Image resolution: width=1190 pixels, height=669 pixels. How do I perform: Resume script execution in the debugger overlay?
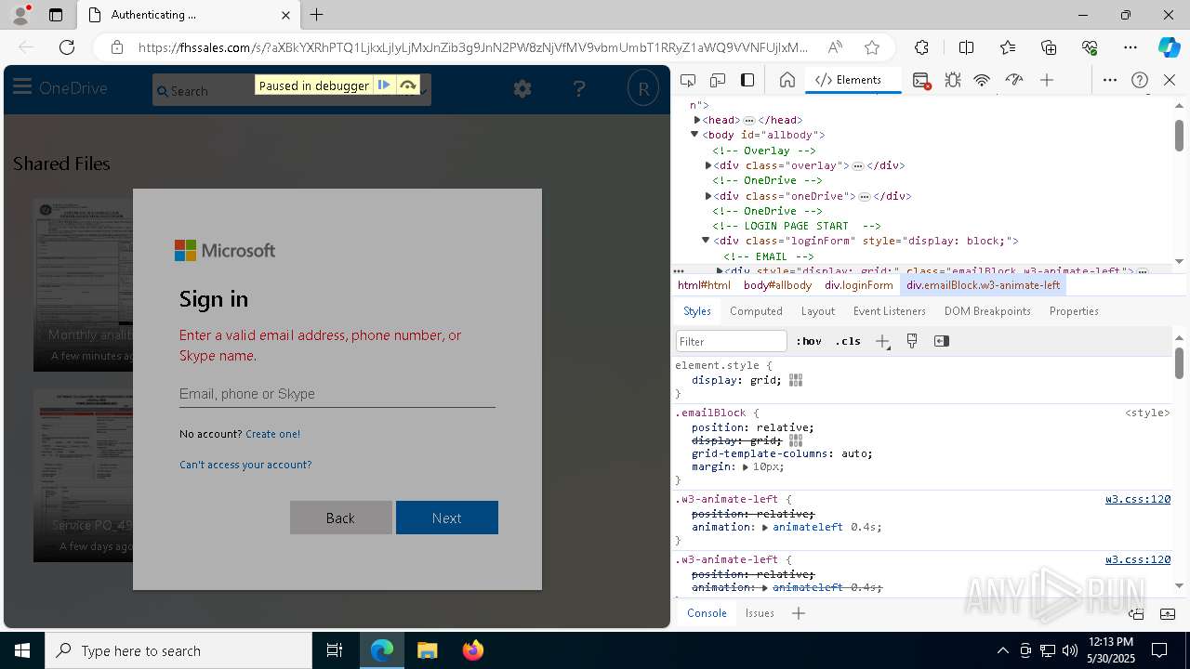point(384,85)
